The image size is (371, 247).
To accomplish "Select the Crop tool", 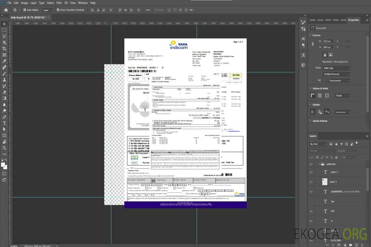I will 4,49.
